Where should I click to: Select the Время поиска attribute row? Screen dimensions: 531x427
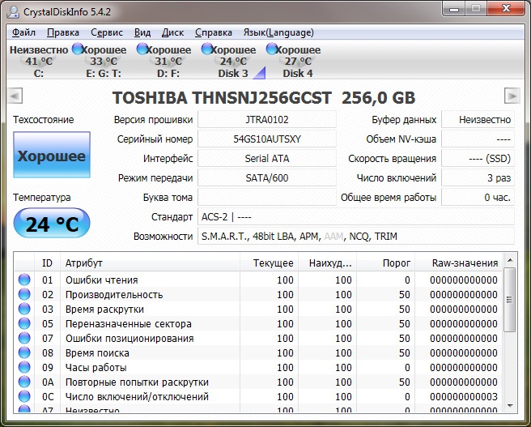tap(258, 352)
